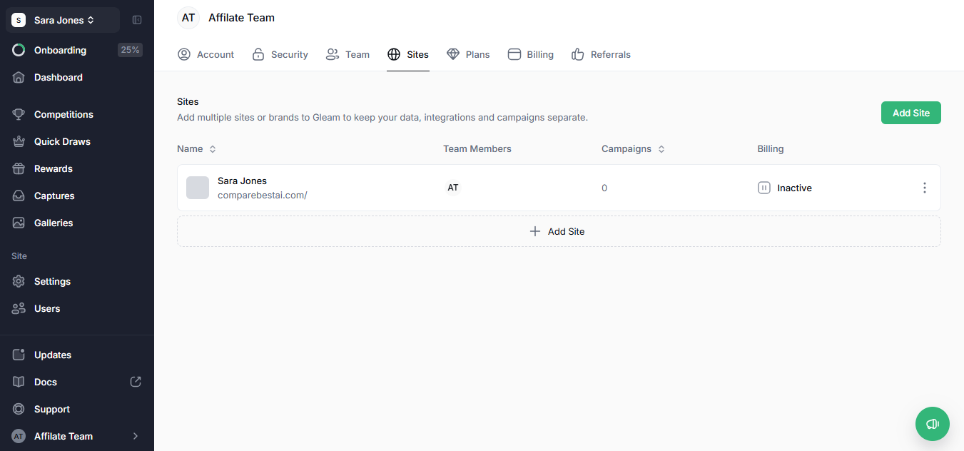This screenshot has width=964, height=451.
Task: Click the Docs external link icon
Action: click(x=136, y=382)
